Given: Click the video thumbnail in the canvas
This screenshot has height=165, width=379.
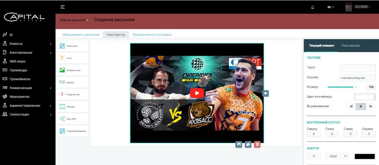Looking at the screenshot, I should 197,93.
